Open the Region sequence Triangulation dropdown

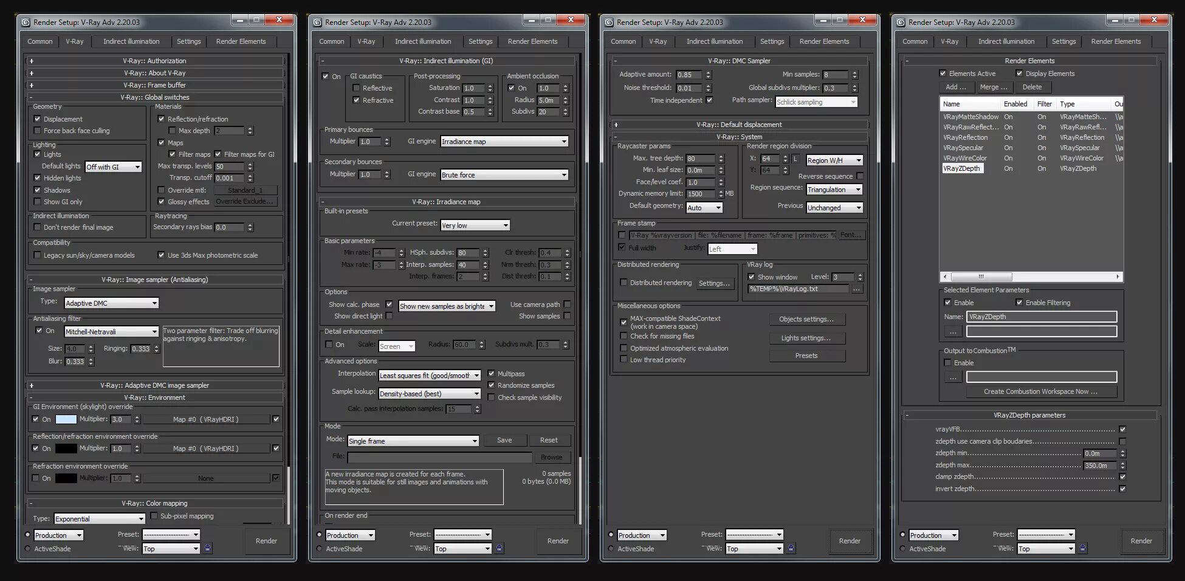click(x=834, y=190)
